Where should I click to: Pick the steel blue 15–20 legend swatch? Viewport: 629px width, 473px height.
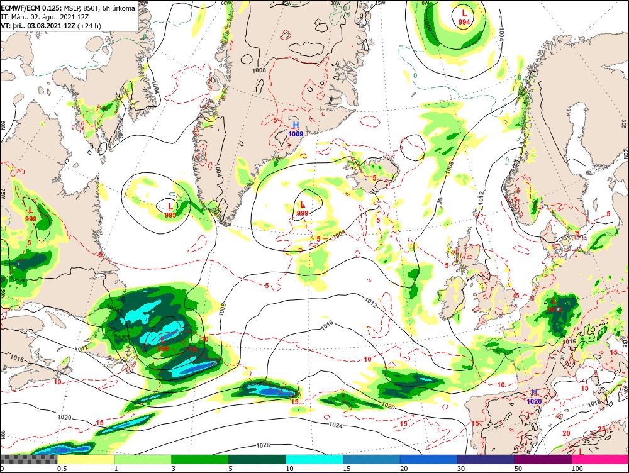tap(372, 459)
